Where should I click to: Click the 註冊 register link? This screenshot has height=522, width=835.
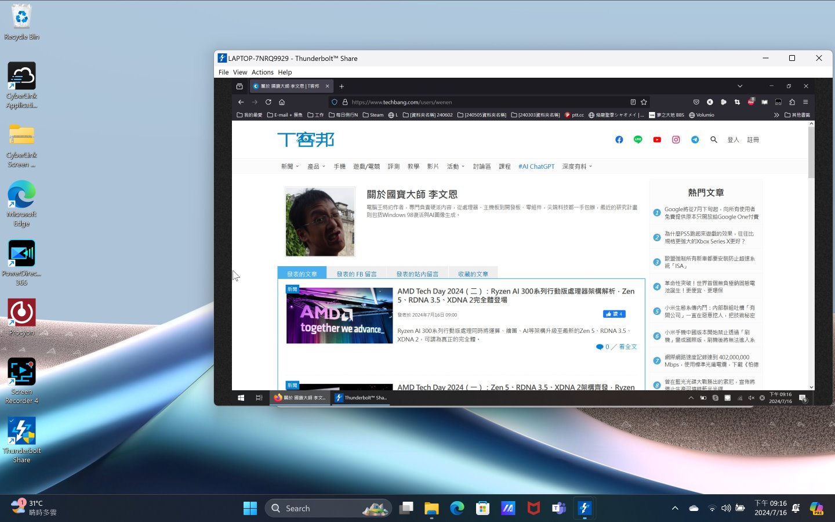click(753, 140)
